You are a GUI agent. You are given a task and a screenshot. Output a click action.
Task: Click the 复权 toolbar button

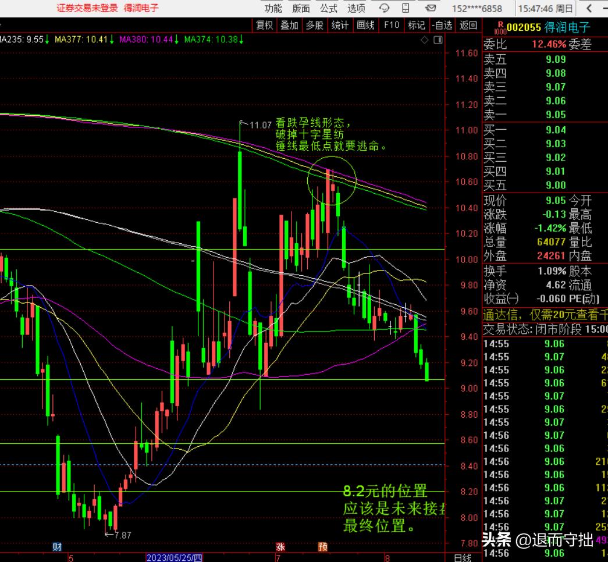pyautogui.click(x=265, y=26)
